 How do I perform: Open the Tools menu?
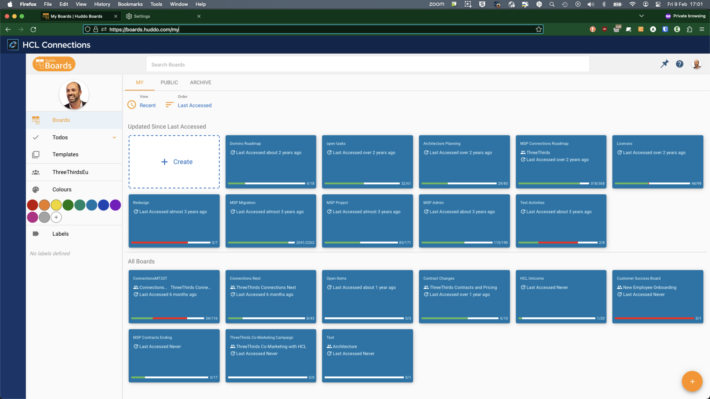click(x=156, y=4)
